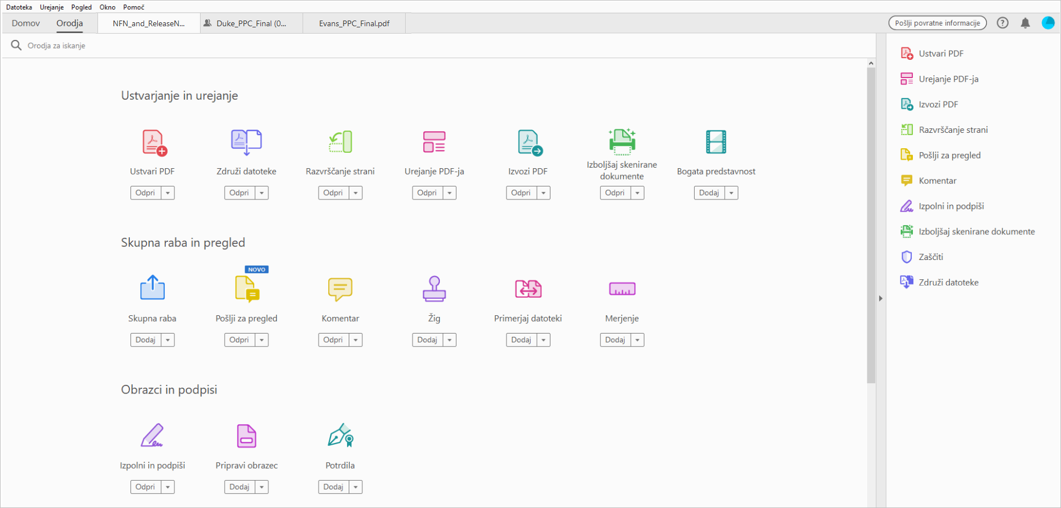Click the Izboljšaj skenirane dokumente icon in sidebar

click(907, 231)
